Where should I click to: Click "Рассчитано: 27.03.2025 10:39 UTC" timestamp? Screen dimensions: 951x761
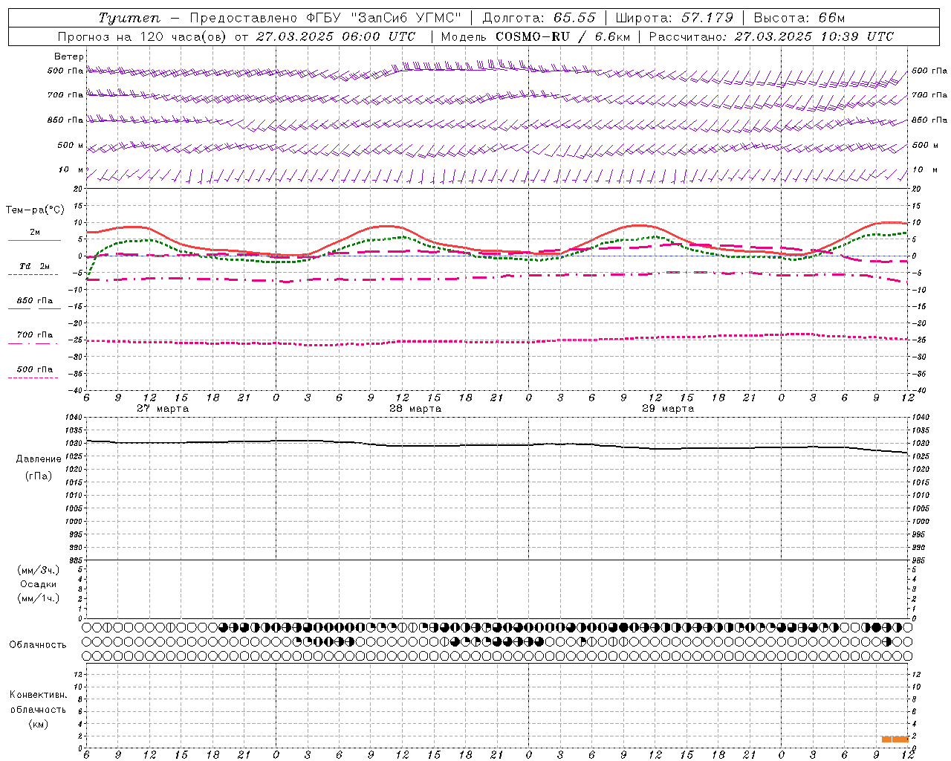[x=771, y=36]
